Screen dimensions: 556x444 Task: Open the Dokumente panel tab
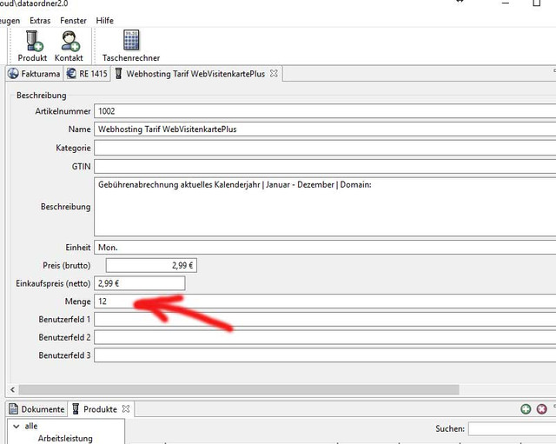click(x=36, y=409)
